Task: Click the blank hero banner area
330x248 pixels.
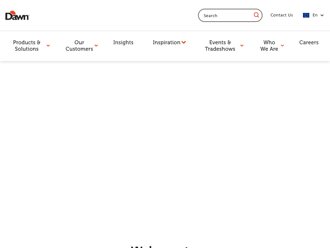Action: click(165, 145)
